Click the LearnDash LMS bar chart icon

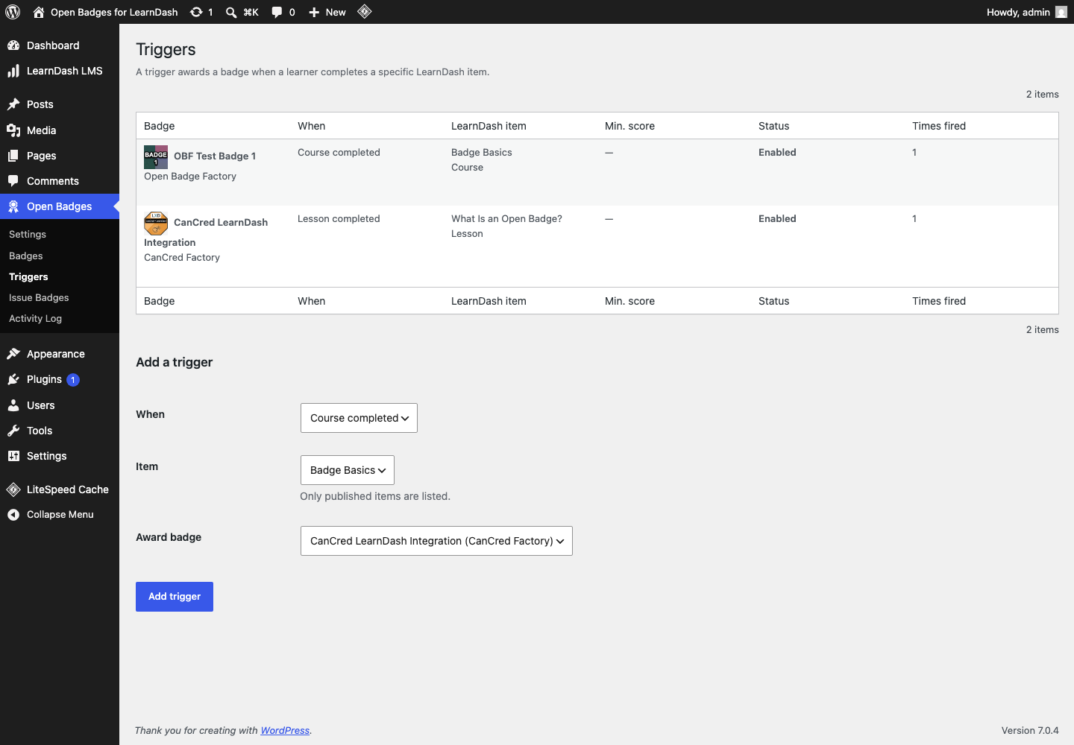13,71
